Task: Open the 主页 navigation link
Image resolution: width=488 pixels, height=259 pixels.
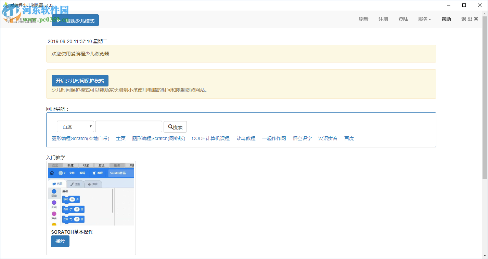Action: tap(120, 138)
